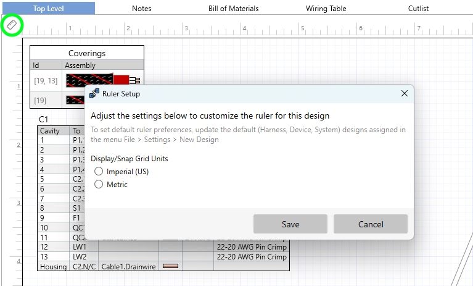Image resolution: width=473 pixels, height=286 pixels.
Task: Save the ruler settings
Action: [290, 224]
